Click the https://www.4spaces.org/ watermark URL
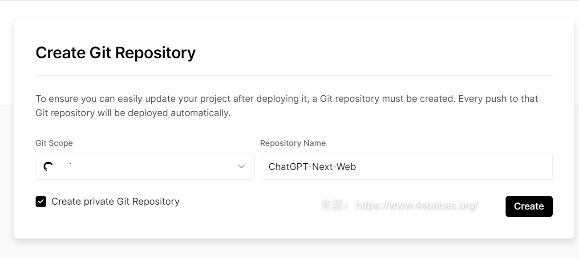579x258 pixels. pos(417,205)
